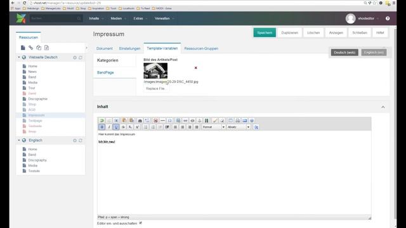This screenshot has width=406, height=228.
Task: Click the Schließen button
Action: (360, 33)
